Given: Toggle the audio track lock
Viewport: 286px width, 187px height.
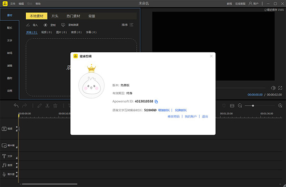Looking at the screenshot, I should click(17, 167).
